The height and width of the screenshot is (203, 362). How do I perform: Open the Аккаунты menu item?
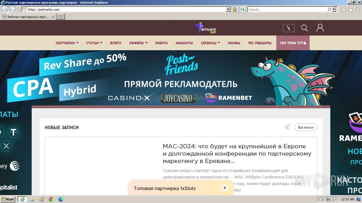tap(184, 43)
